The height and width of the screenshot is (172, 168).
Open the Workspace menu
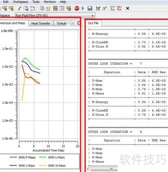coord(21,2)
